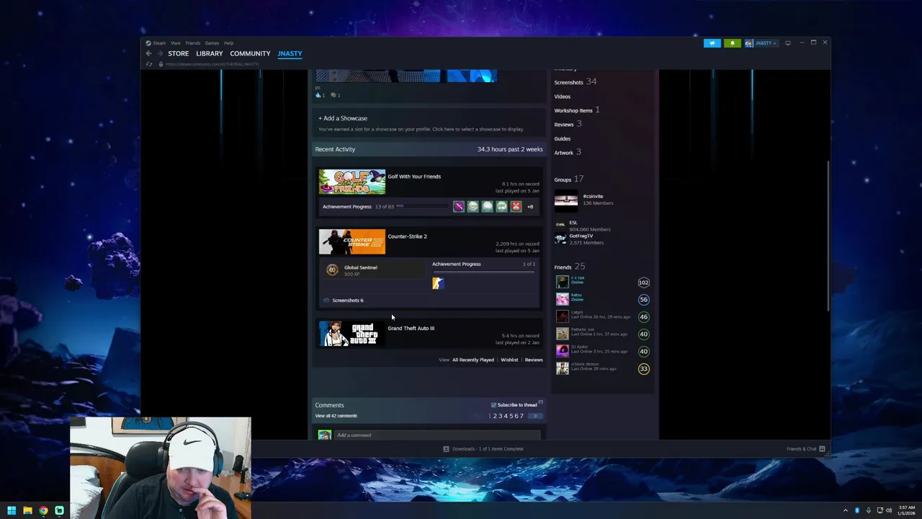Image resolution: width=922 pixels, height=519 pixels.
Task: Go to the COMMUNITY tab
Action: pos(250,53)
